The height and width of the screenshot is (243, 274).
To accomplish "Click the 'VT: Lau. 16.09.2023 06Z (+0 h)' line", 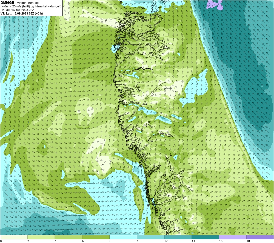I will pos(22,13).
